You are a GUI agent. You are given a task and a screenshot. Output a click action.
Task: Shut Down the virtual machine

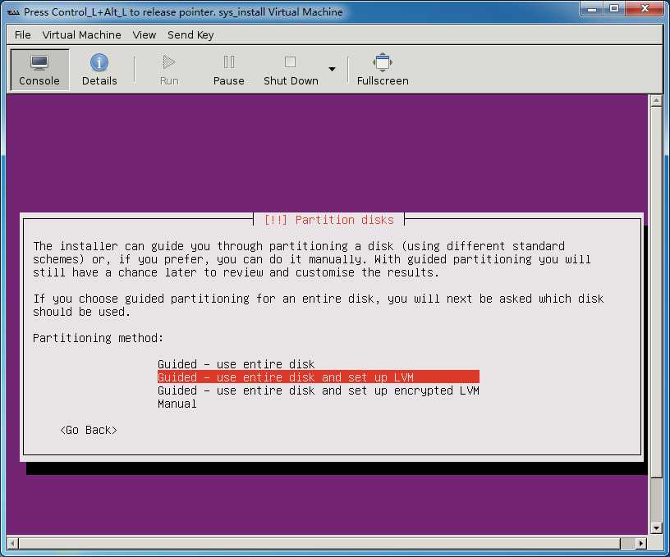coord(291,70)
